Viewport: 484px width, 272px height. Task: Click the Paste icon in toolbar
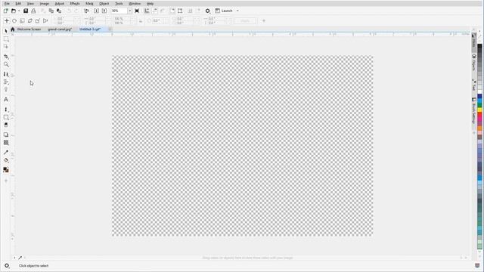pyautogui.click(x=59, y=11)
